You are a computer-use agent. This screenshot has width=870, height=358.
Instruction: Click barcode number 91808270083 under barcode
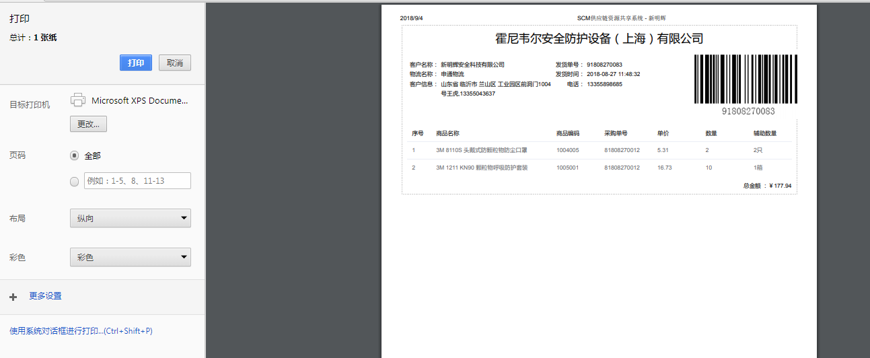click(x=748, y=111)
